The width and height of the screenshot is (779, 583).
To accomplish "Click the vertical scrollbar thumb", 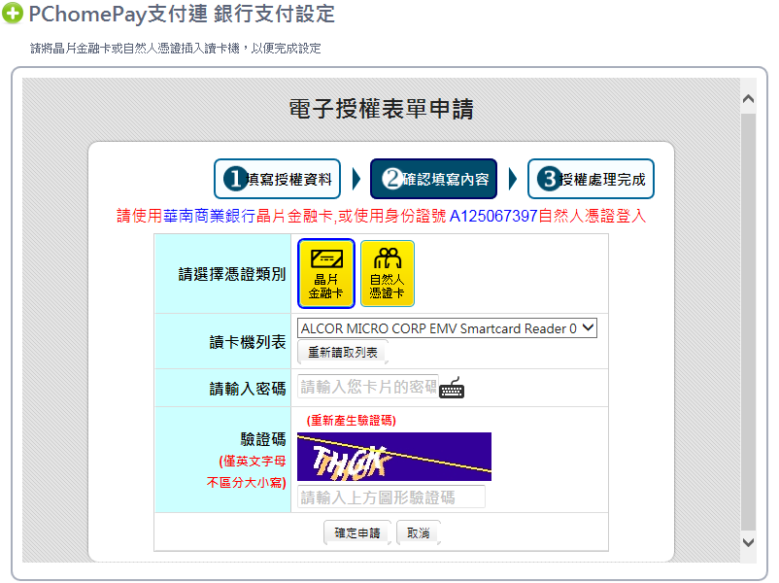I will [748, 322].
